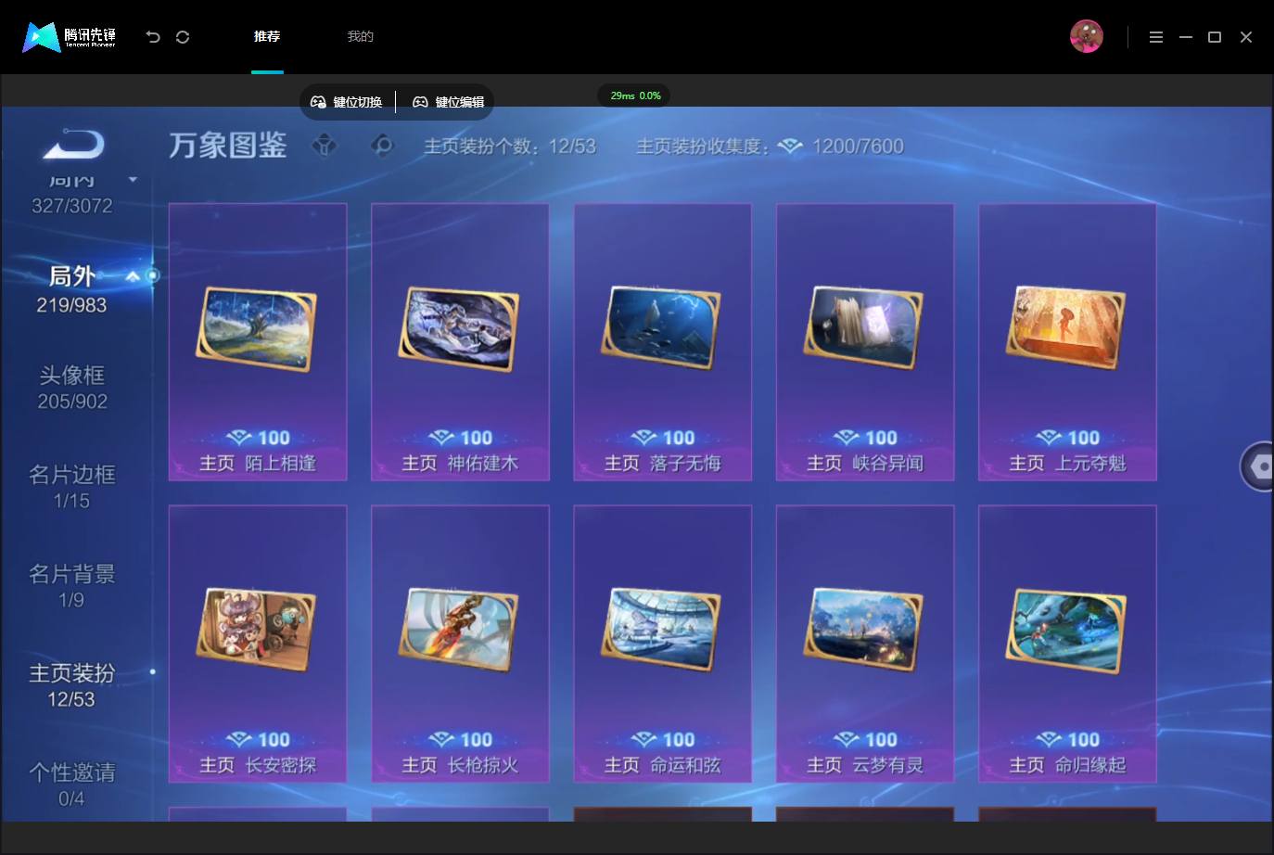Click the 主页装扮个数: 12/53 text
The height and width of the screenshot is (855, 1274).
click(x=510, y=147)
